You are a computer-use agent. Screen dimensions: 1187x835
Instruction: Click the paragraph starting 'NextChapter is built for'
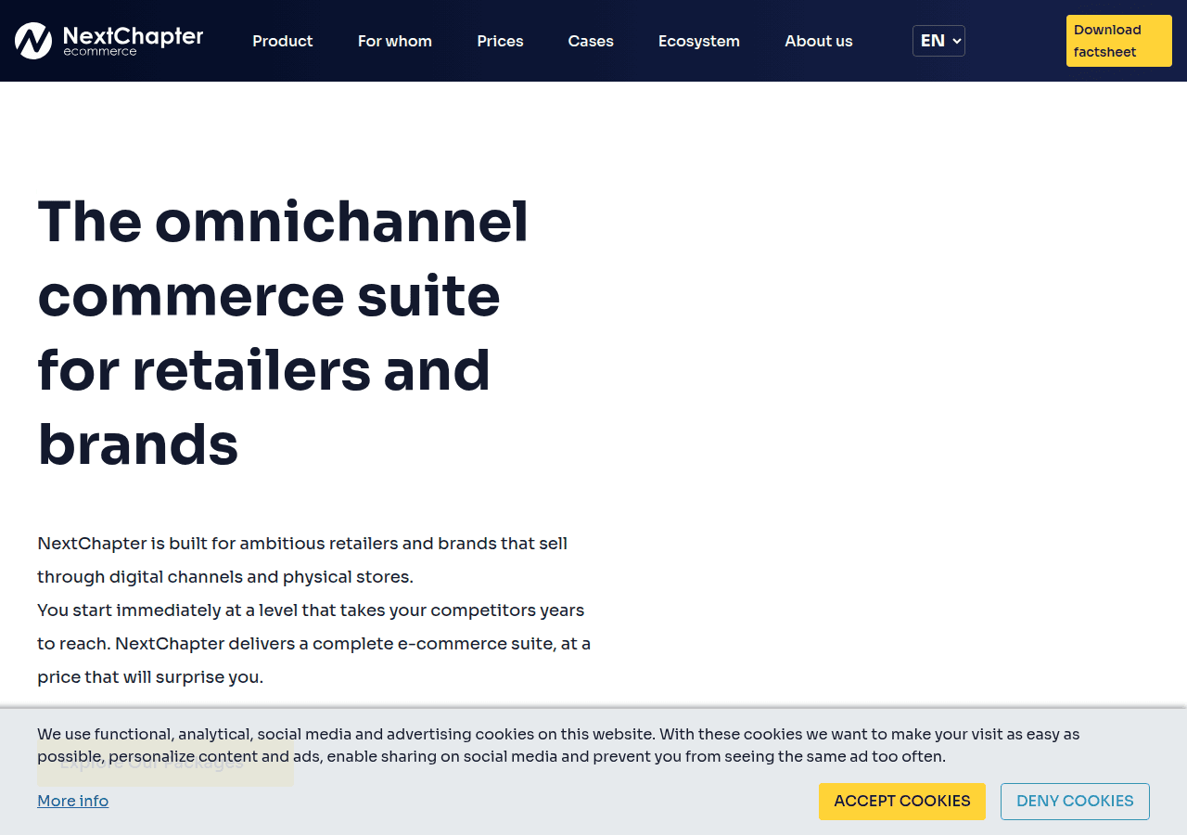click(313, 610)
